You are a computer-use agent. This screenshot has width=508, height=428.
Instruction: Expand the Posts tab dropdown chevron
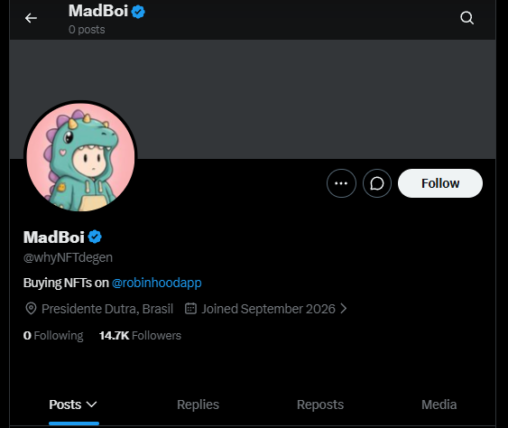92,405
